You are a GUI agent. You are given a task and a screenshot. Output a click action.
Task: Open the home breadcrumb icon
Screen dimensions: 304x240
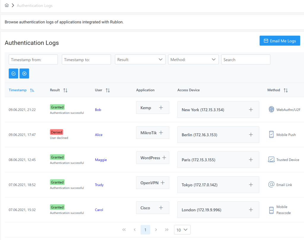coord(7,5)
